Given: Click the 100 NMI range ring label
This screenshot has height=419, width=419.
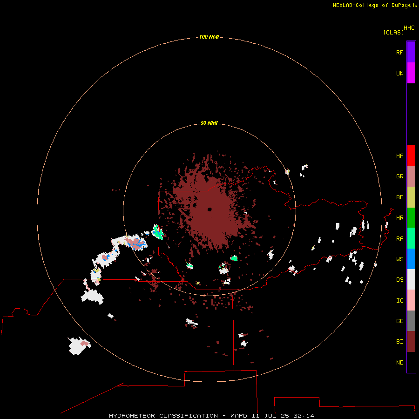Looking at the screenshot, I should (209, 37).
